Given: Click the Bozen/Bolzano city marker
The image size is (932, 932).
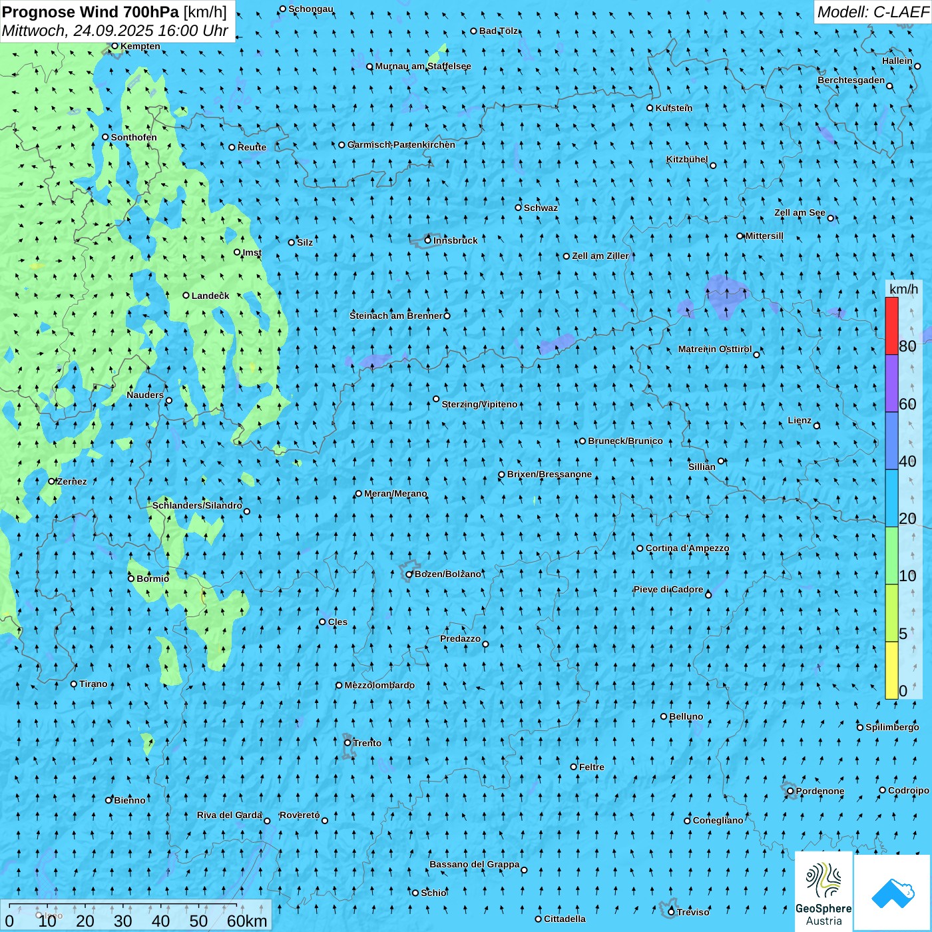Looking at the screenshot, I should (x=409, y=575).
